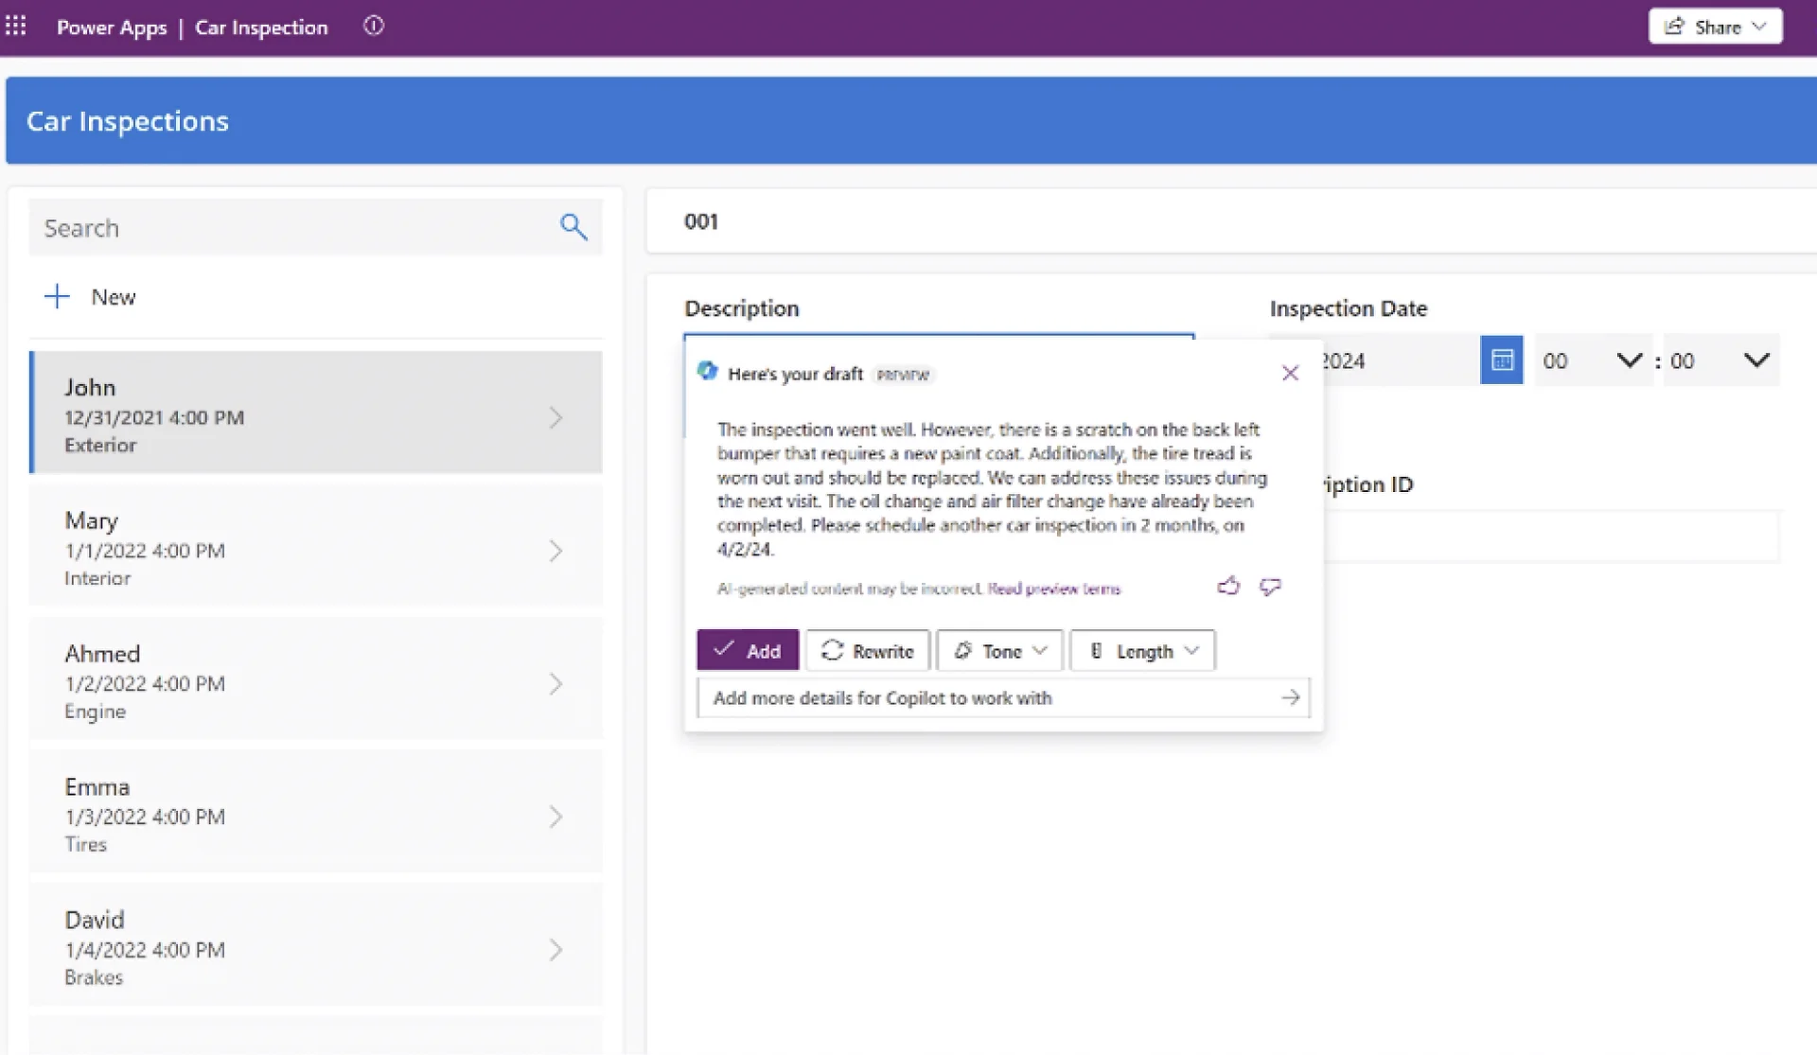Screen dimensions: 1817x1055
Task: Click Rewrite to regenerate the draft
Action: 868,651
